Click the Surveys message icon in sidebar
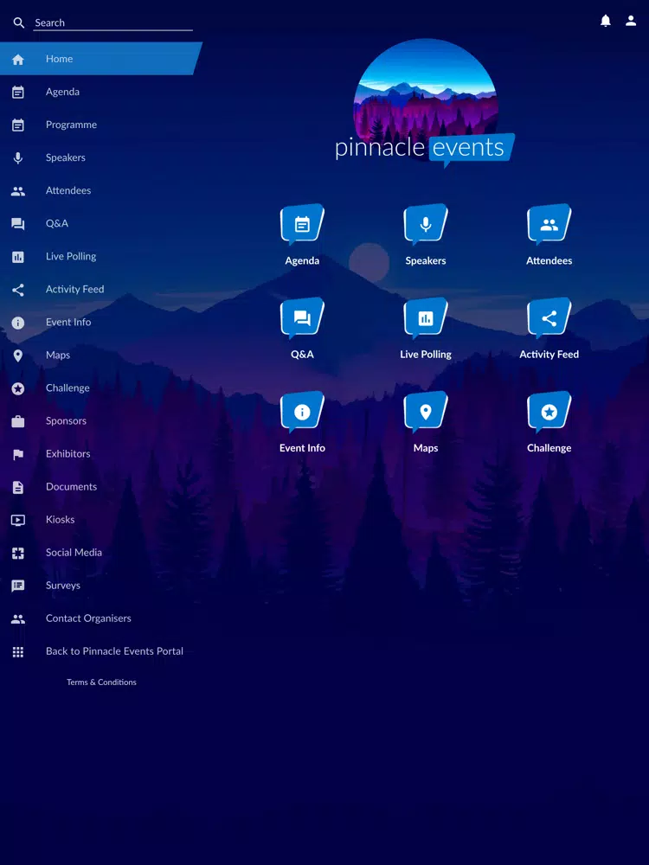 [x=17, y=586]
